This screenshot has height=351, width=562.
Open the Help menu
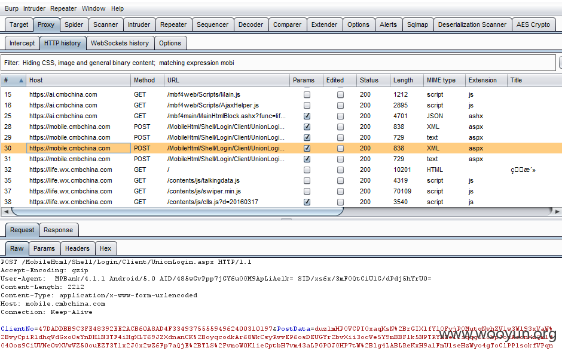coord(117,8)
